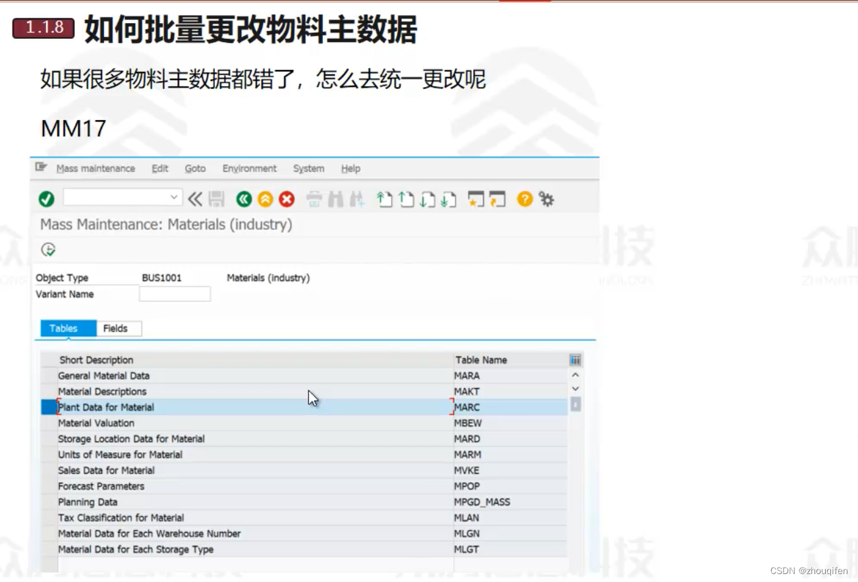
Task: Click the 'Material Descriptions' cell
Action: point(255,392)
